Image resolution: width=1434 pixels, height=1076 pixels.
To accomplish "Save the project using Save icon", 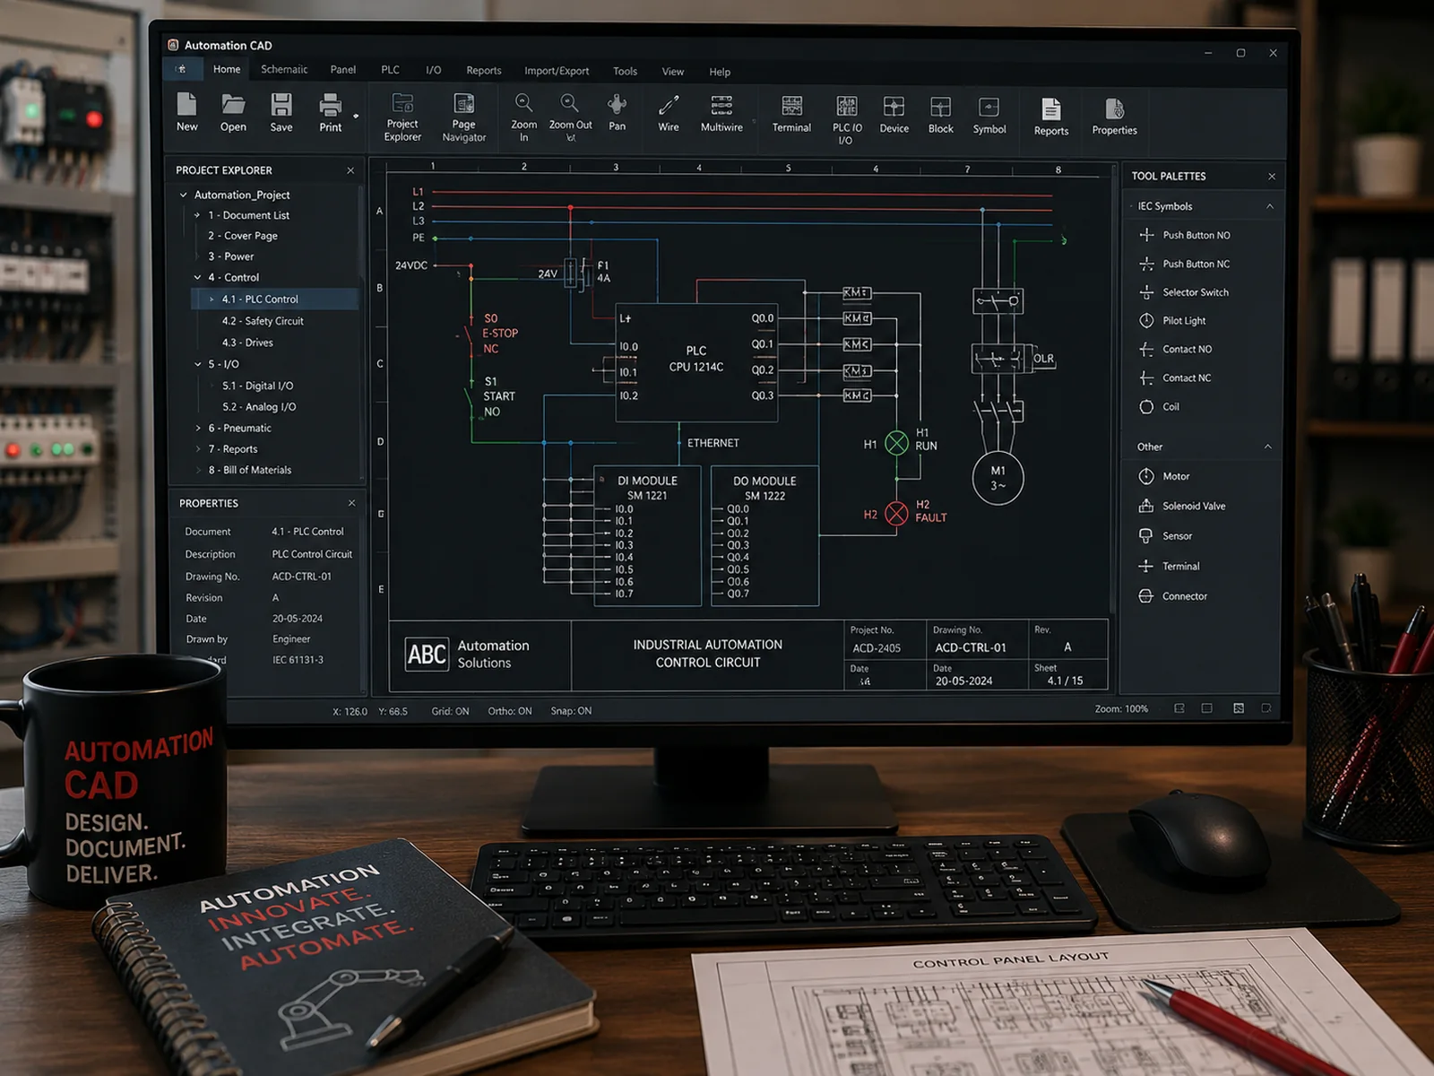I will (281, 105).
